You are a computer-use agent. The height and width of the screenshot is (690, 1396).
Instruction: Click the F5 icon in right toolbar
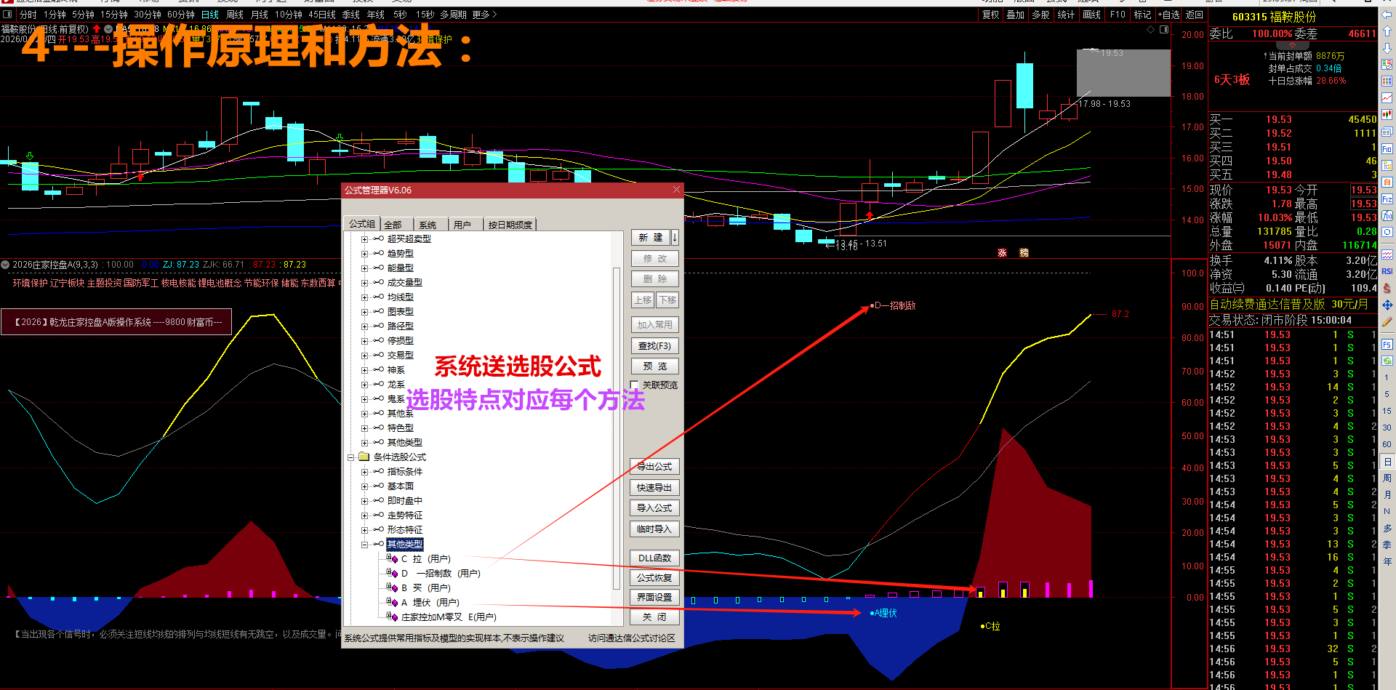tap(1387, 344)
